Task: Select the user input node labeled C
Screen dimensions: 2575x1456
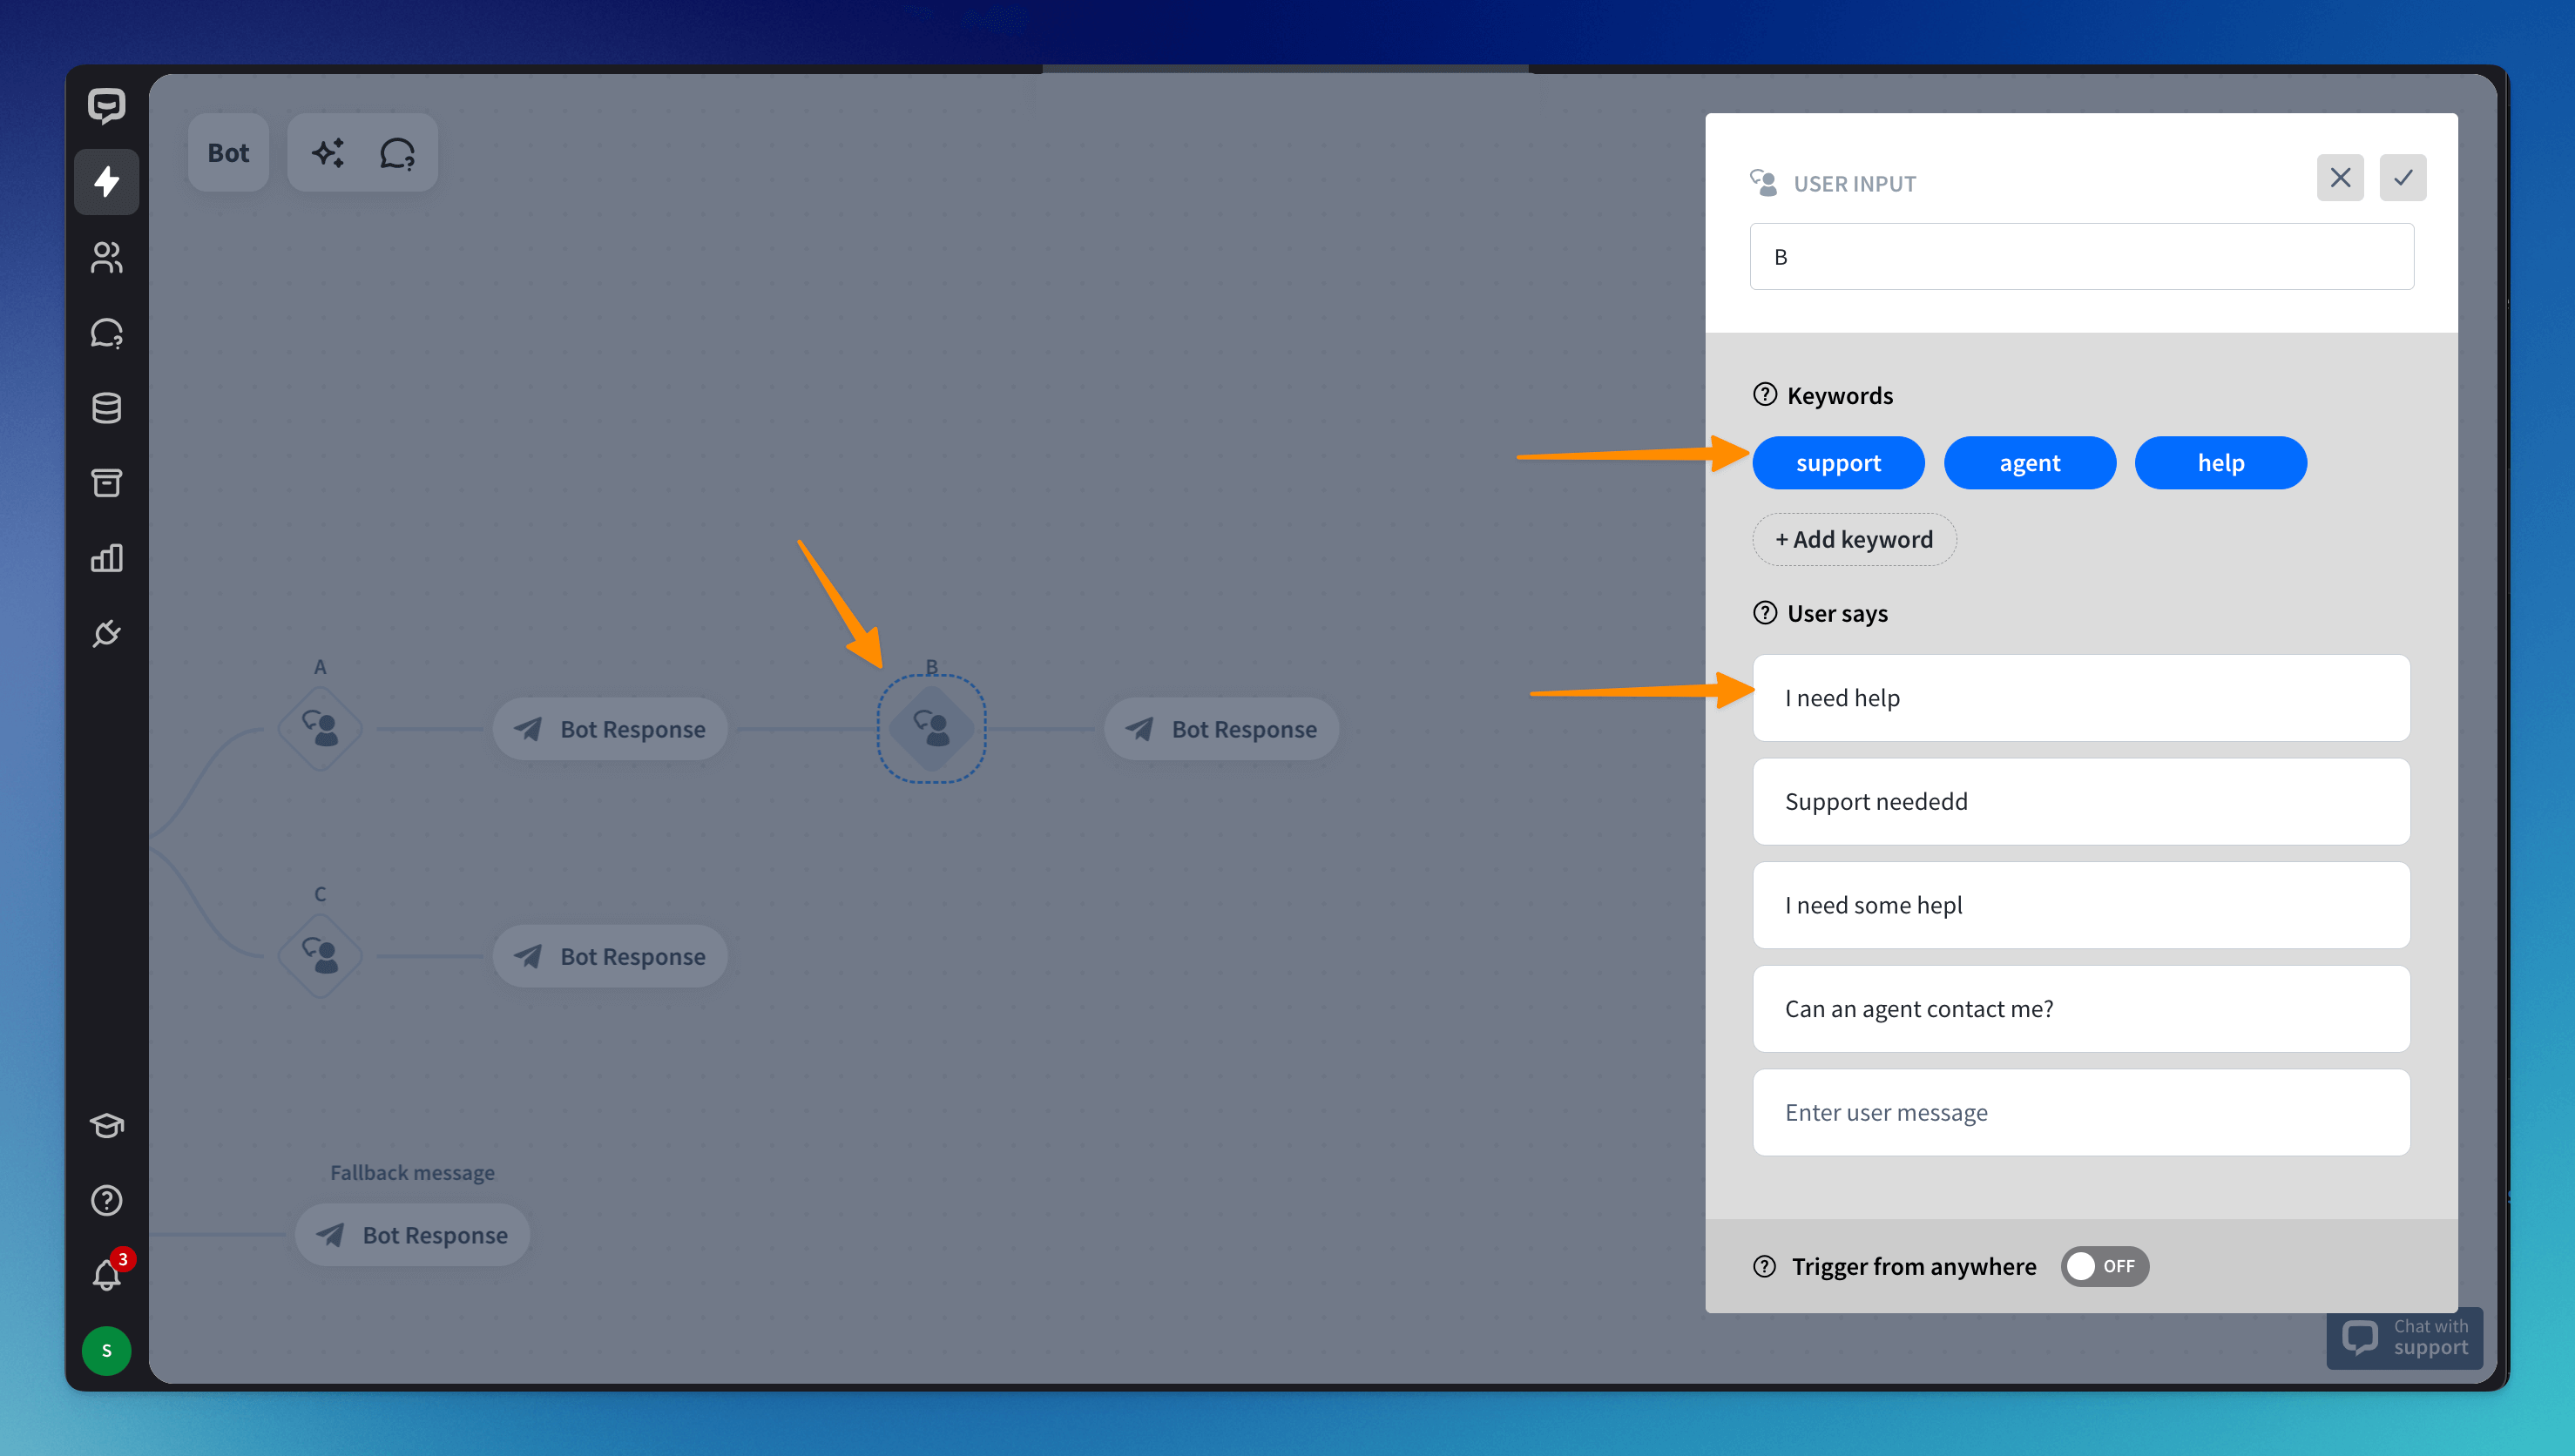Action: click(x=320, y=956)
